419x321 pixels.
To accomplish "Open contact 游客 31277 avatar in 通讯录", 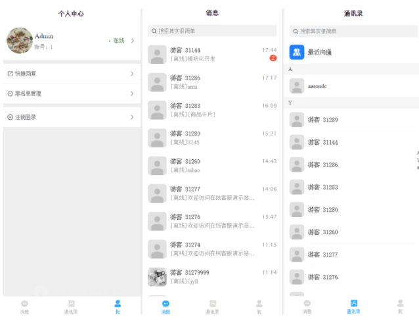I will 297,255.
